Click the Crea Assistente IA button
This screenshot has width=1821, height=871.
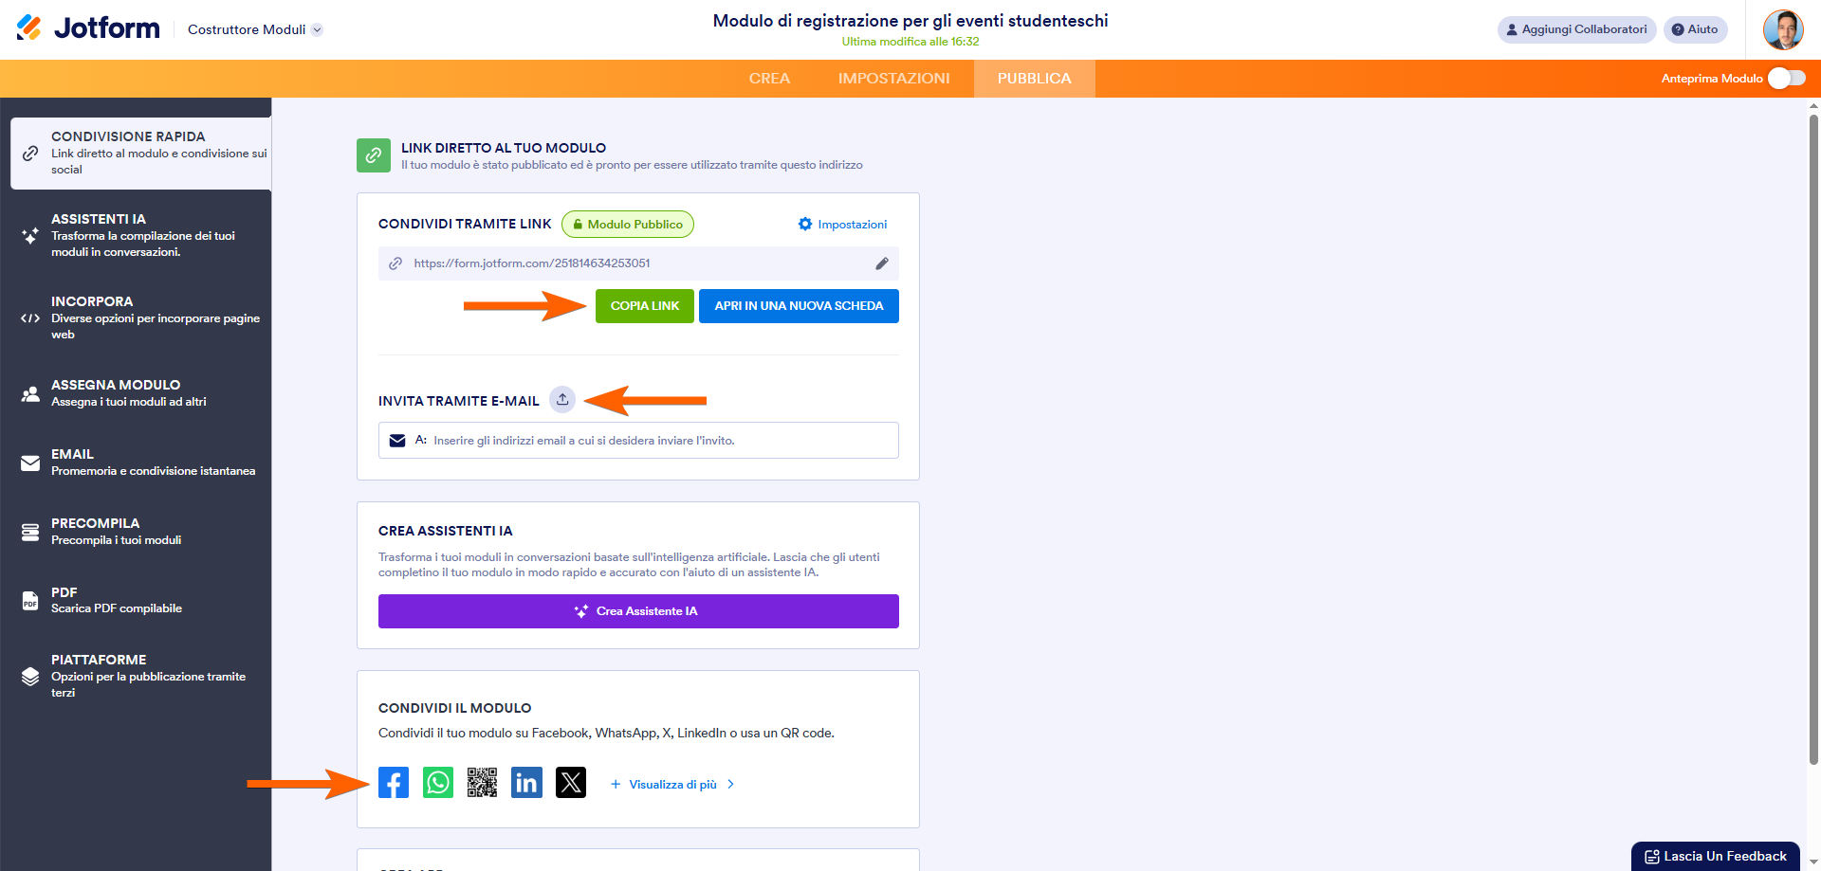point(638,611)
